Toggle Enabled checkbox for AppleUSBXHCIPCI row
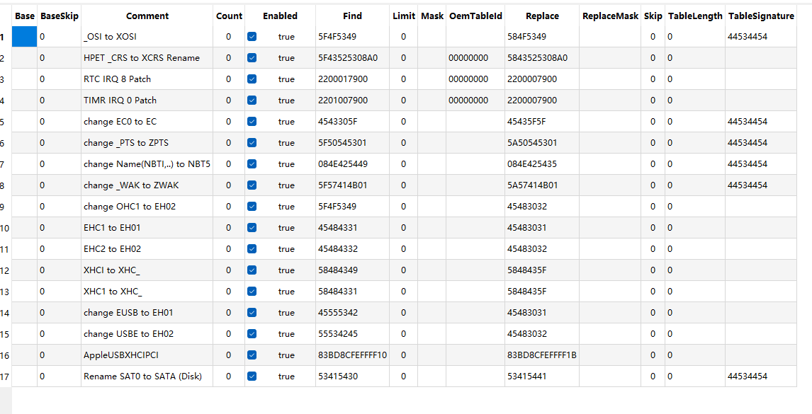Screen dimensions: 812x414 252,355
